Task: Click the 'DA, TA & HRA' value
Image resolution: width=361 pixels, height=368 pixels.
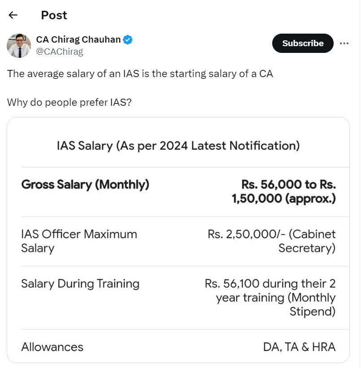Action: (299, 347)
